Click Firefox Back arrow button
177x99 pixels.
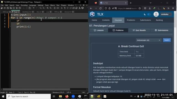point(91,8)
